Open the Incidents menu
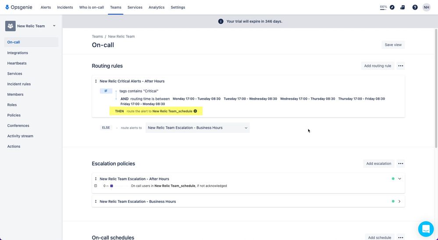Screen dimensions: 438x240 coord(65,7)
